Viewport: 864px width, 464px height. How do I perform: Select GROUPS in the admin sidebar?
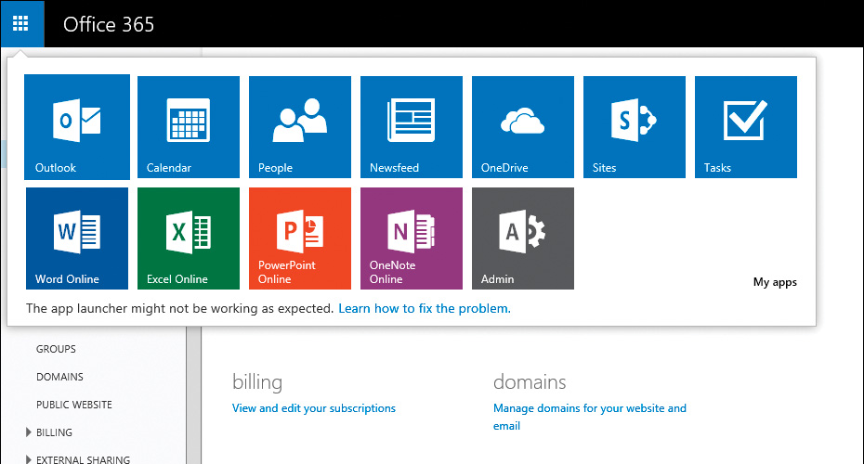coord(56,349)
